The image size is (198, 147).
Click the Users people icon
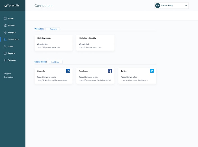tap(5, 46)
